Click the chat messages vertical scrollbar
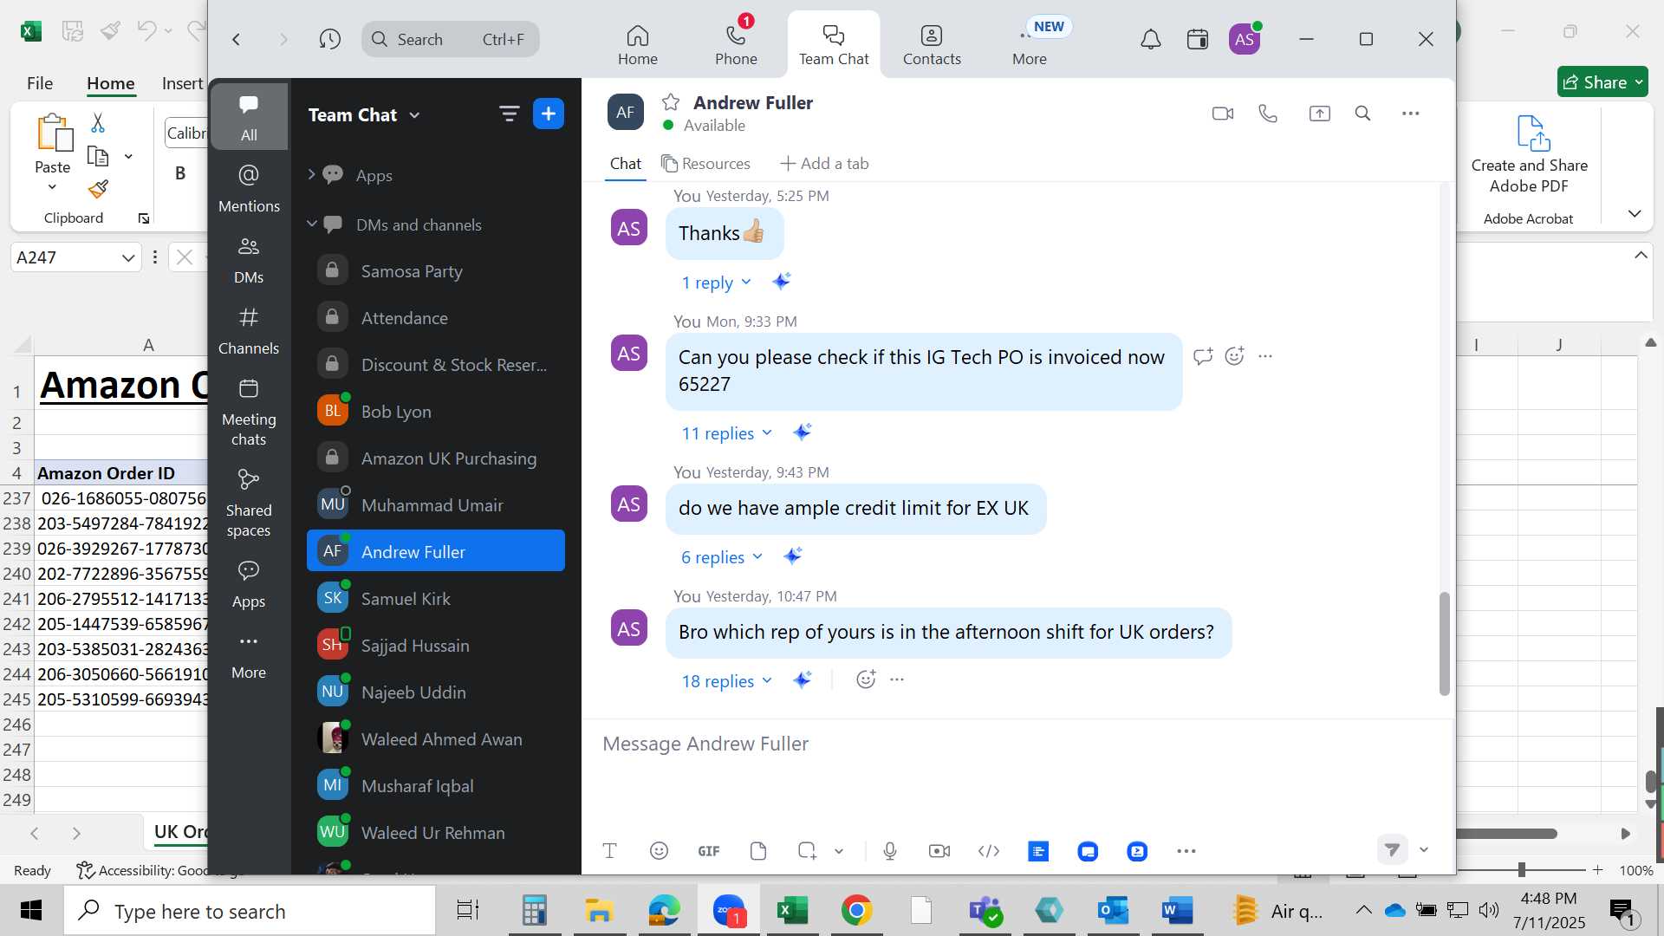This screenshot has width=1664, height=936. [x=1444, y=643]
